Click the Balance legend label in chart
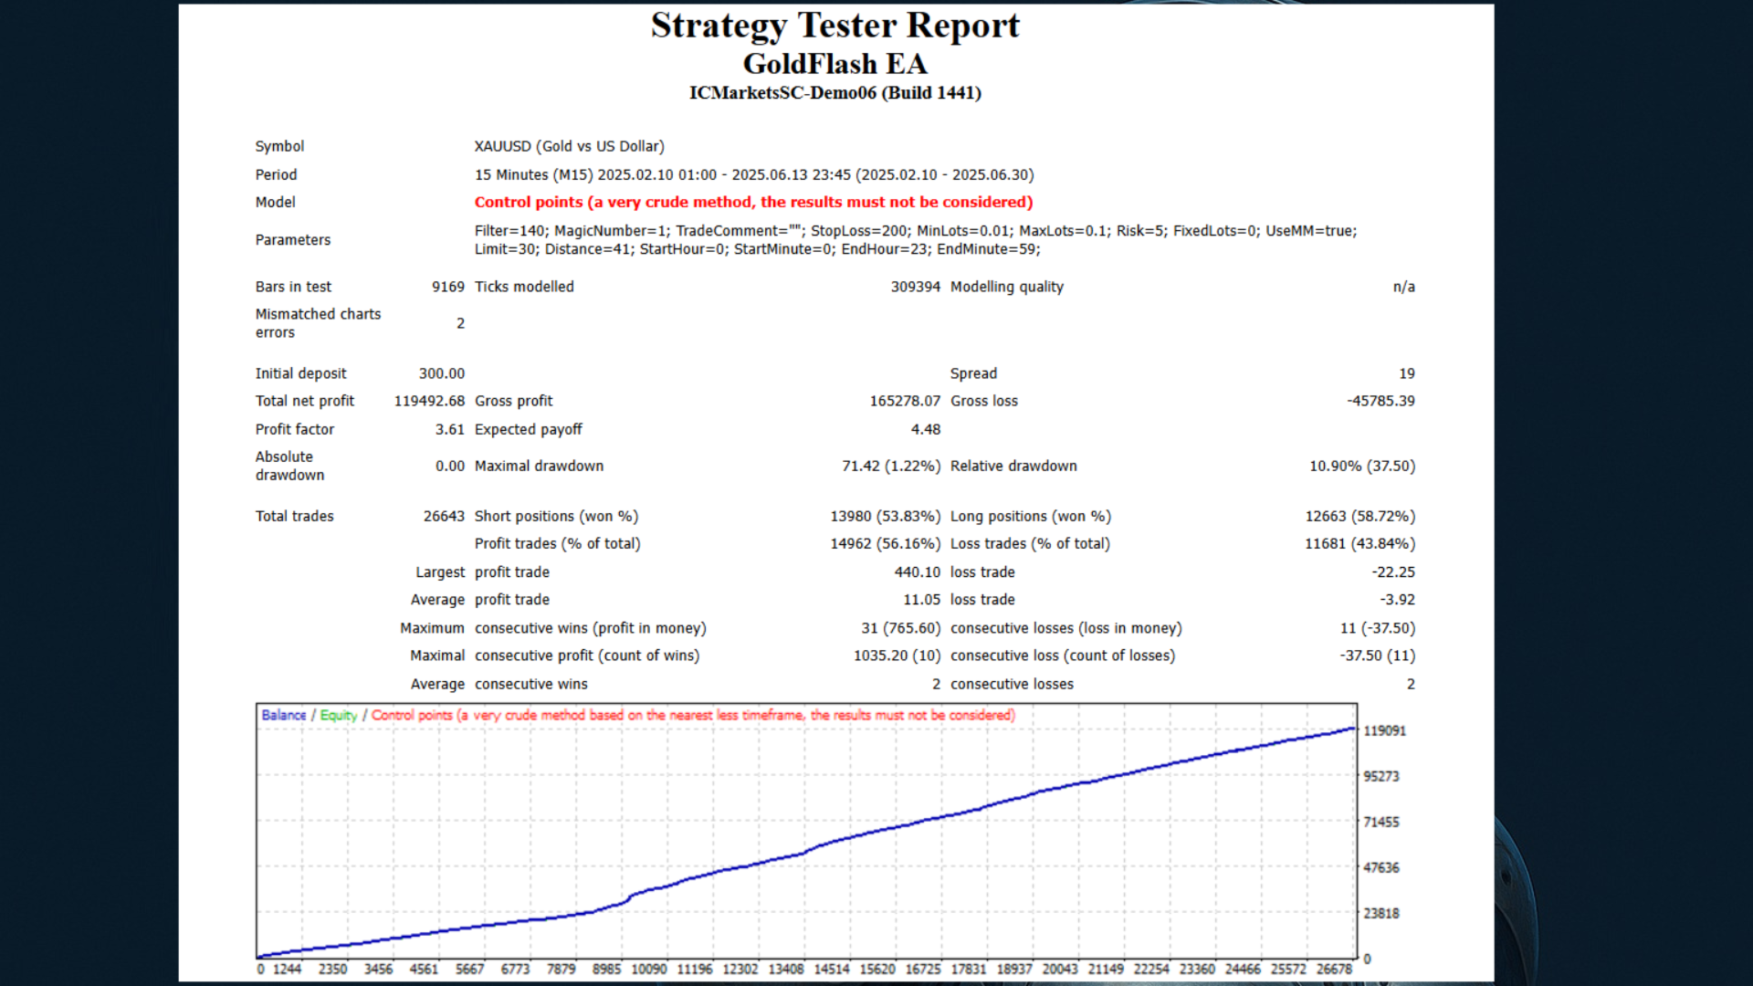This screenshot has width=1753, height=986. tap(283, 716)
